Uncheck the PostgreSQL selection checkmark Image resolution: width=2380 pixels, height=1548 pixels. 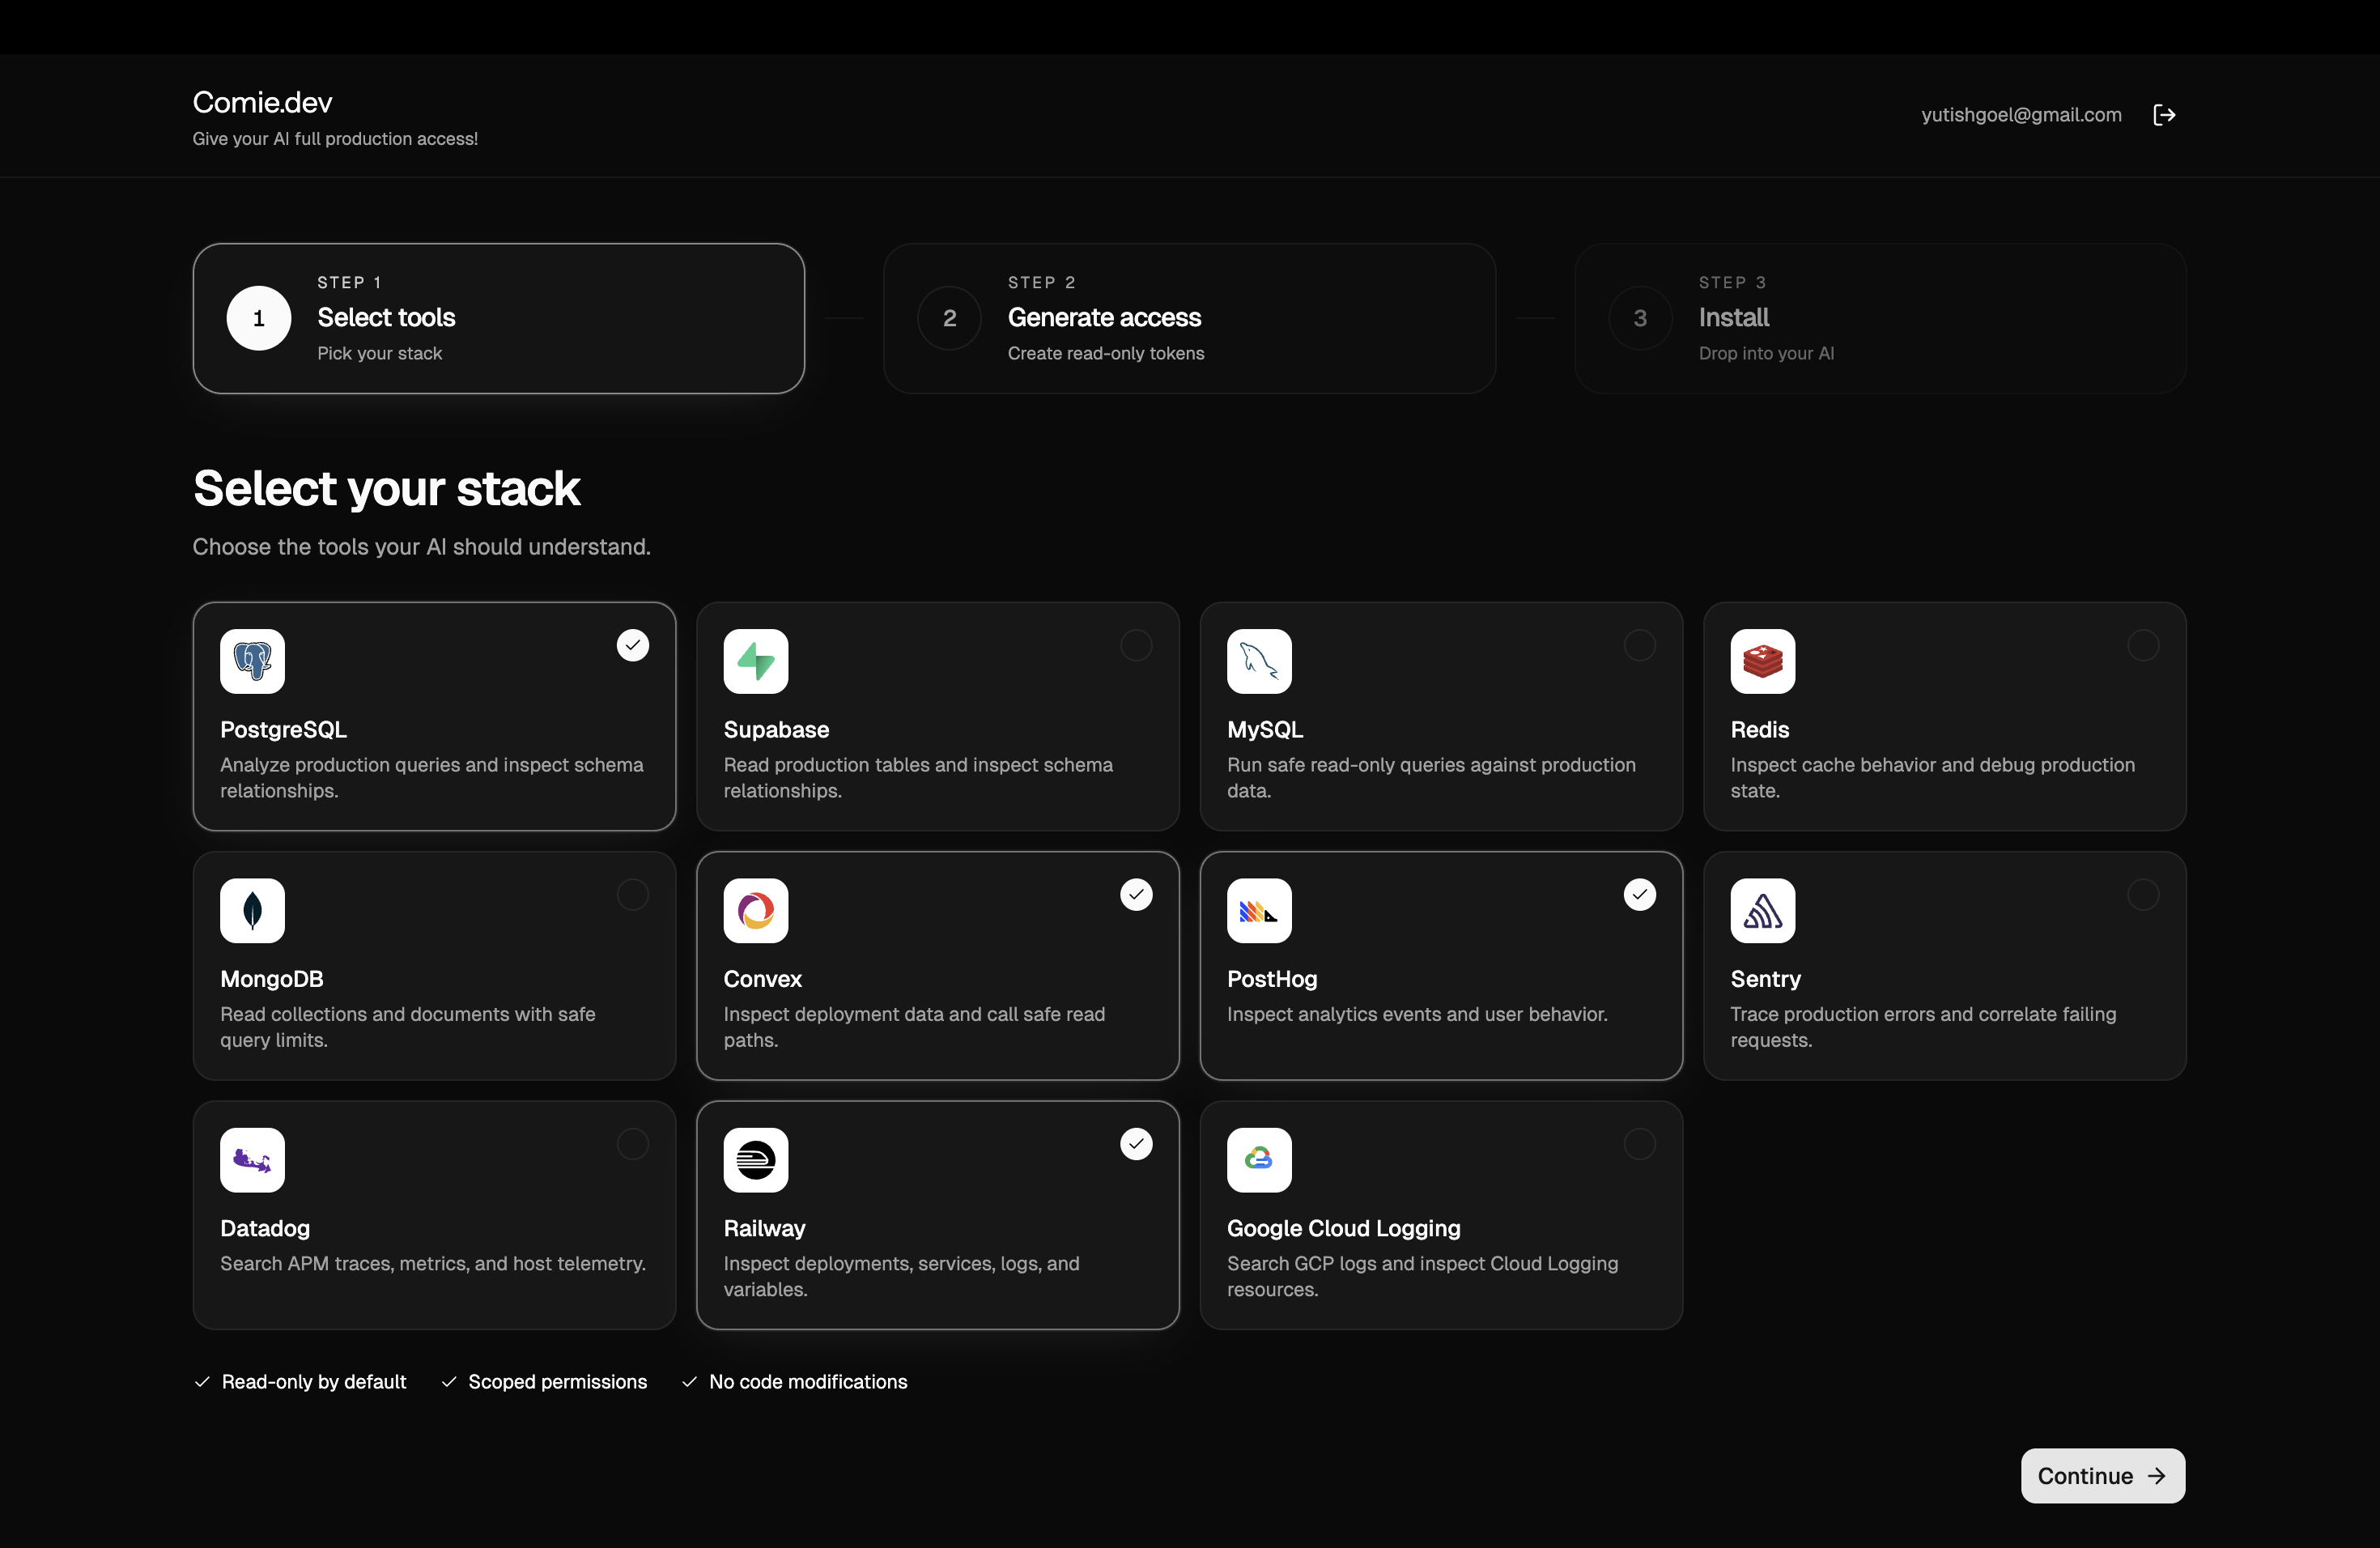click(x=633, y=645)
